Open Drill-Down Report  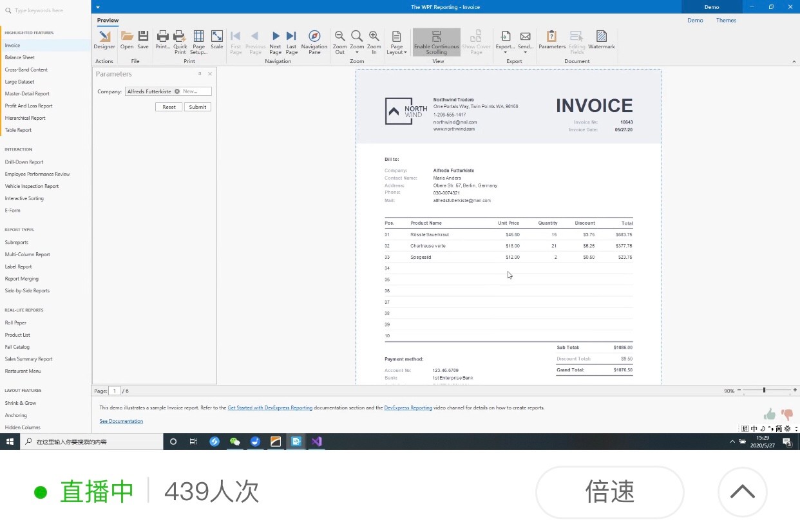[45, 162]
